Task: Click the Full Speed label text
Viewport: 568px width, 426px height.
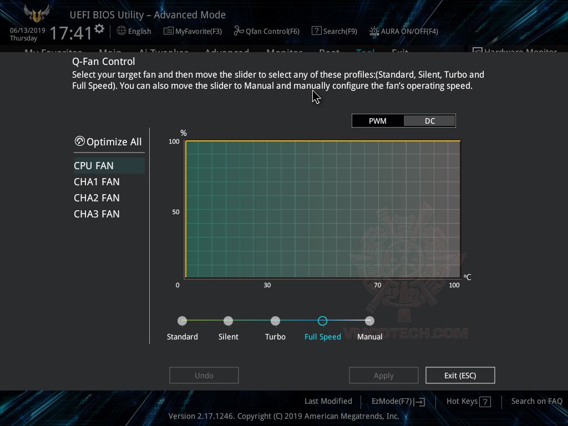Action: coord(322,337)
